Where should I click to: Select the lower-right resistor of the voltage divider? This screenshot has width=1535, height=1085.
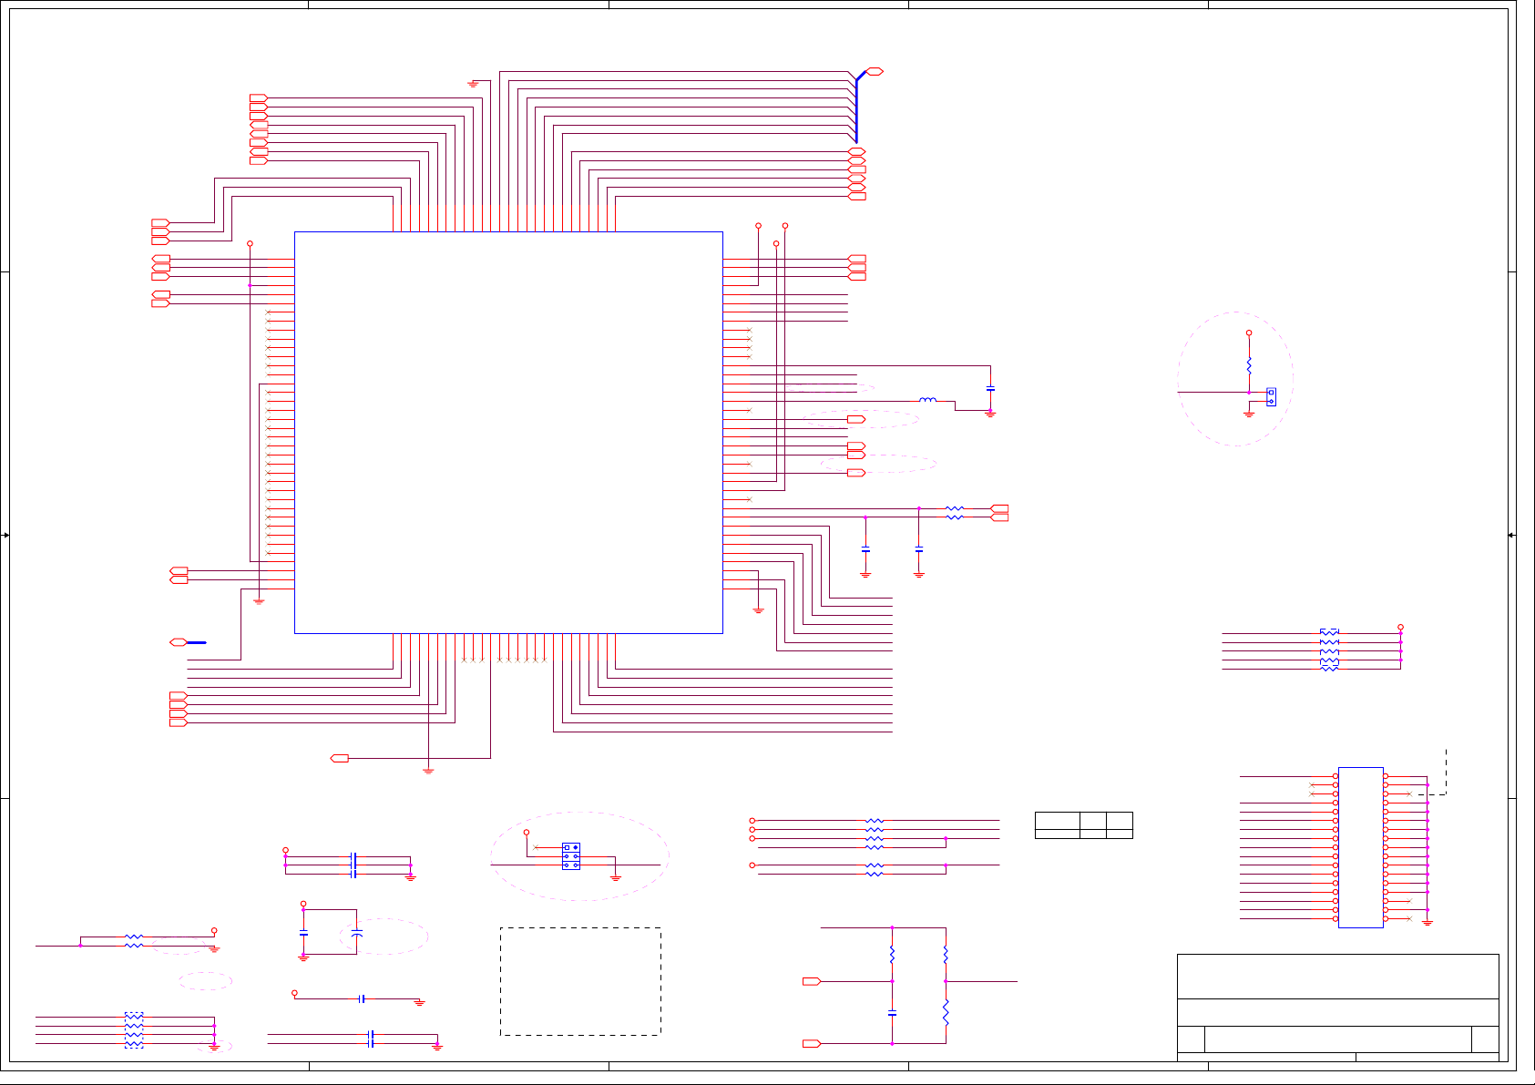pos(946,1013)
